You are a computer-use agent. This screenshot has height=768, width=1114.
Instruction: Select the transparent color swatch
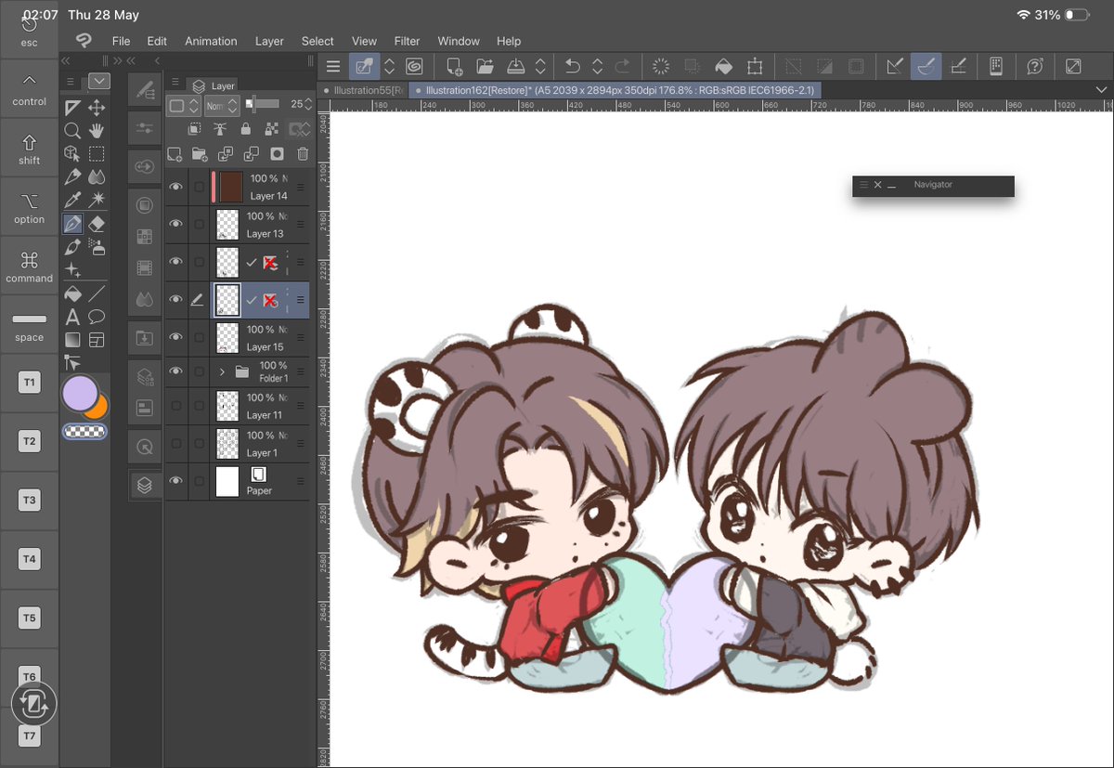point(84,431)
